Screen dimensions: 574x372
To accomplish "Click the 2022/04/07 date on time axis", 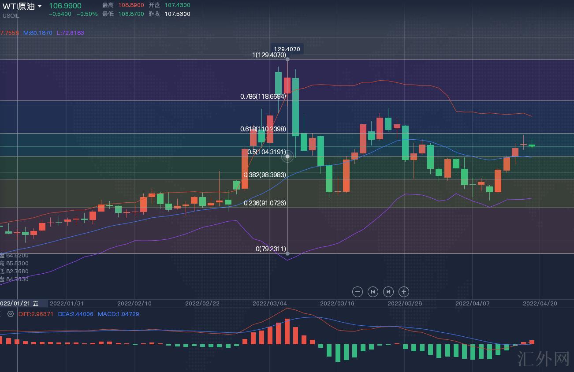I will click(472, 304).
